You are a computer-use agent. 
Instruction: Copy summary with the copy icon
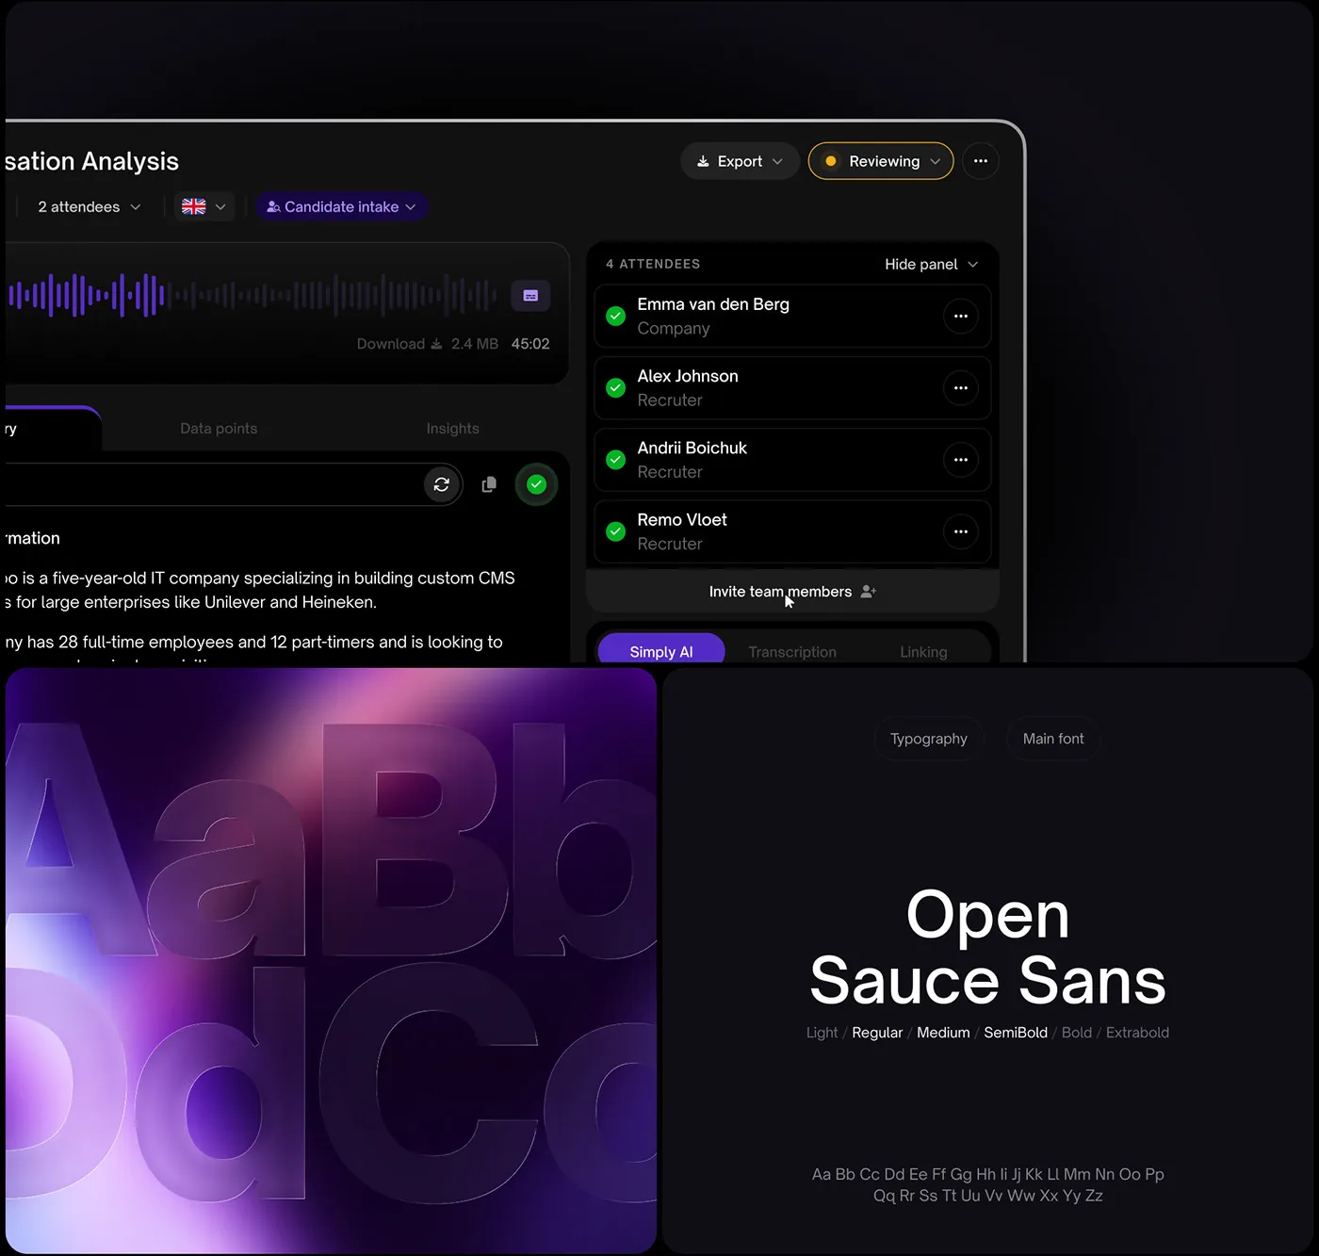pyautogui.click(x=489, y=484)
